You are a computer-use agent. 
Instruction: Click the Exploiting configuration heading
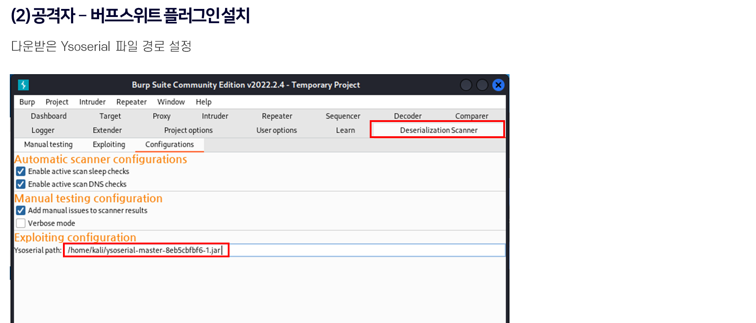point(75,237)
